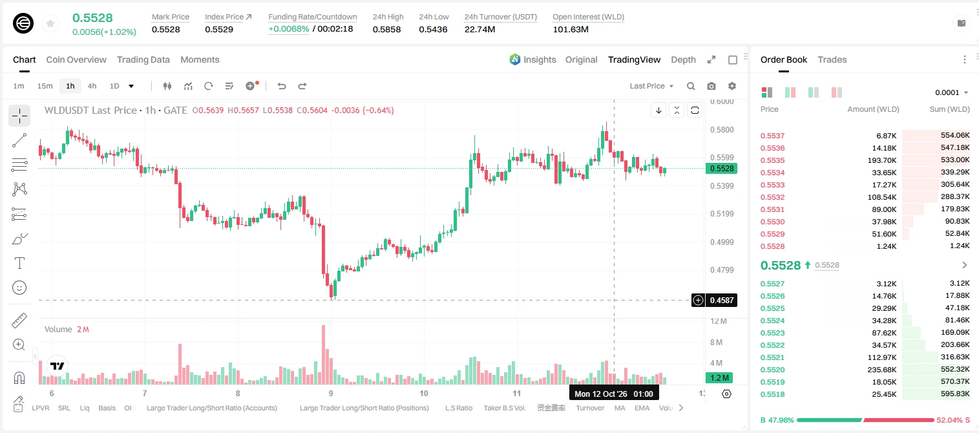This screenshot has width=979, height=433.
Task: Show only sell orders in order book
Action: tap(837, 92)
